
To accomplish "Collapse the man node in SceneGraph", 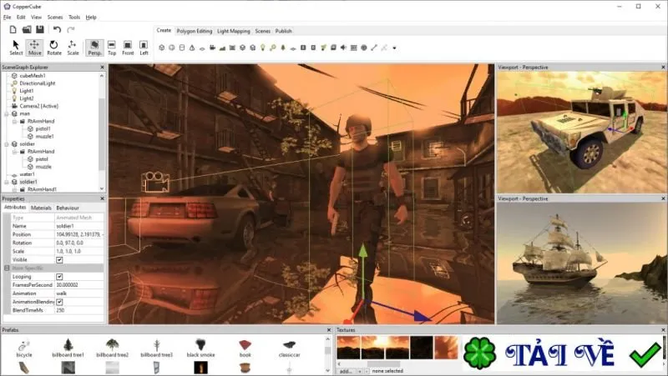I will 7,114.
